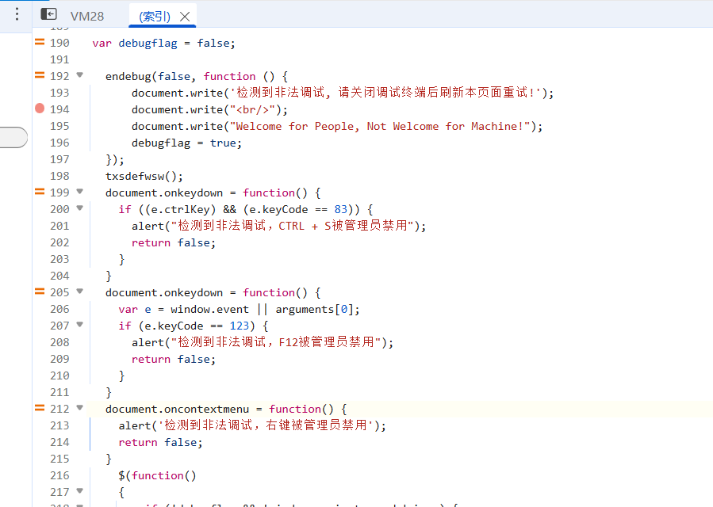
Task: Click 'var e = window.event || arguments[0];'
Action: 240,310
